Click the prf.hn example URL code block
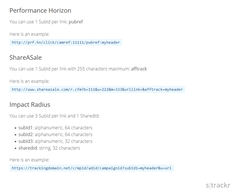The height and width of the screenshot is (195, 236). tap(66, 42)
